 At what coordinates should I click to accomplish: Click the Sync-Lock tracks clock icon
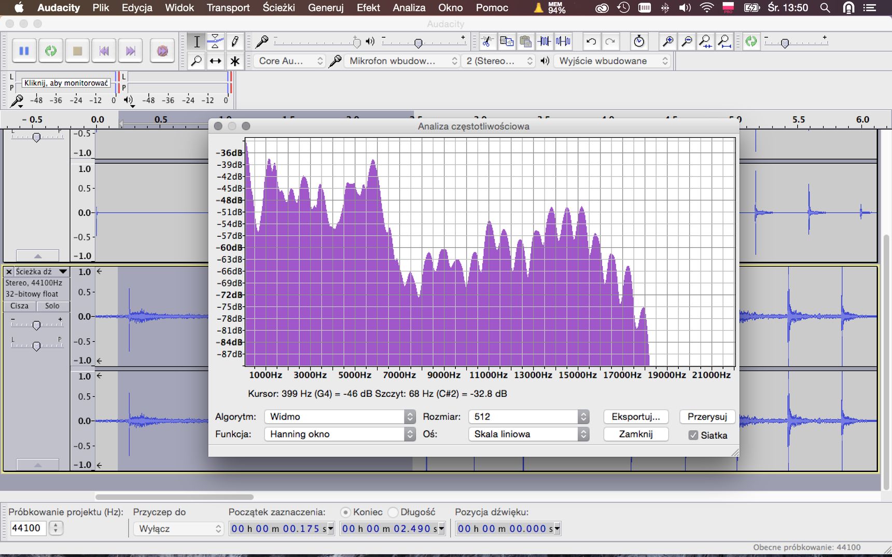tap(639, 41)
